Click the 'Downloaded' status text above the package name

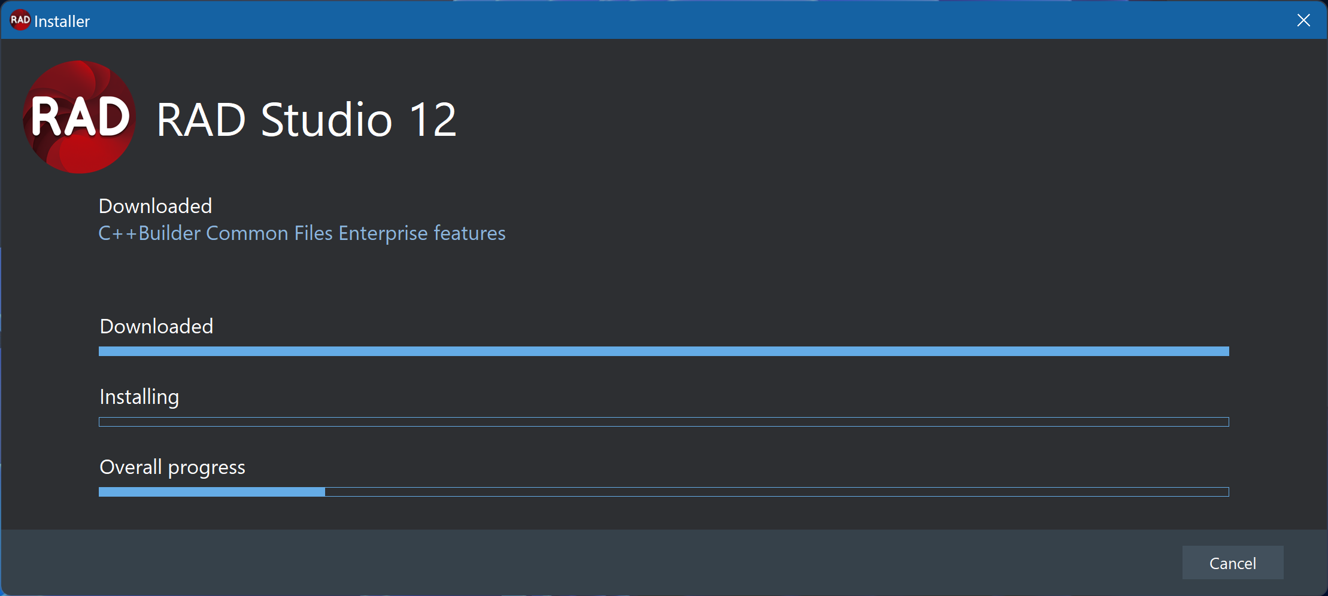pos(155,206)
